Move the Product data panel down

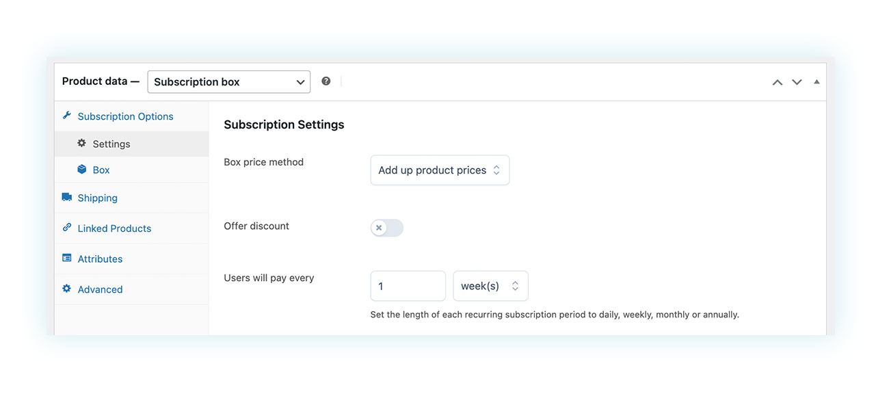[797, 82]
